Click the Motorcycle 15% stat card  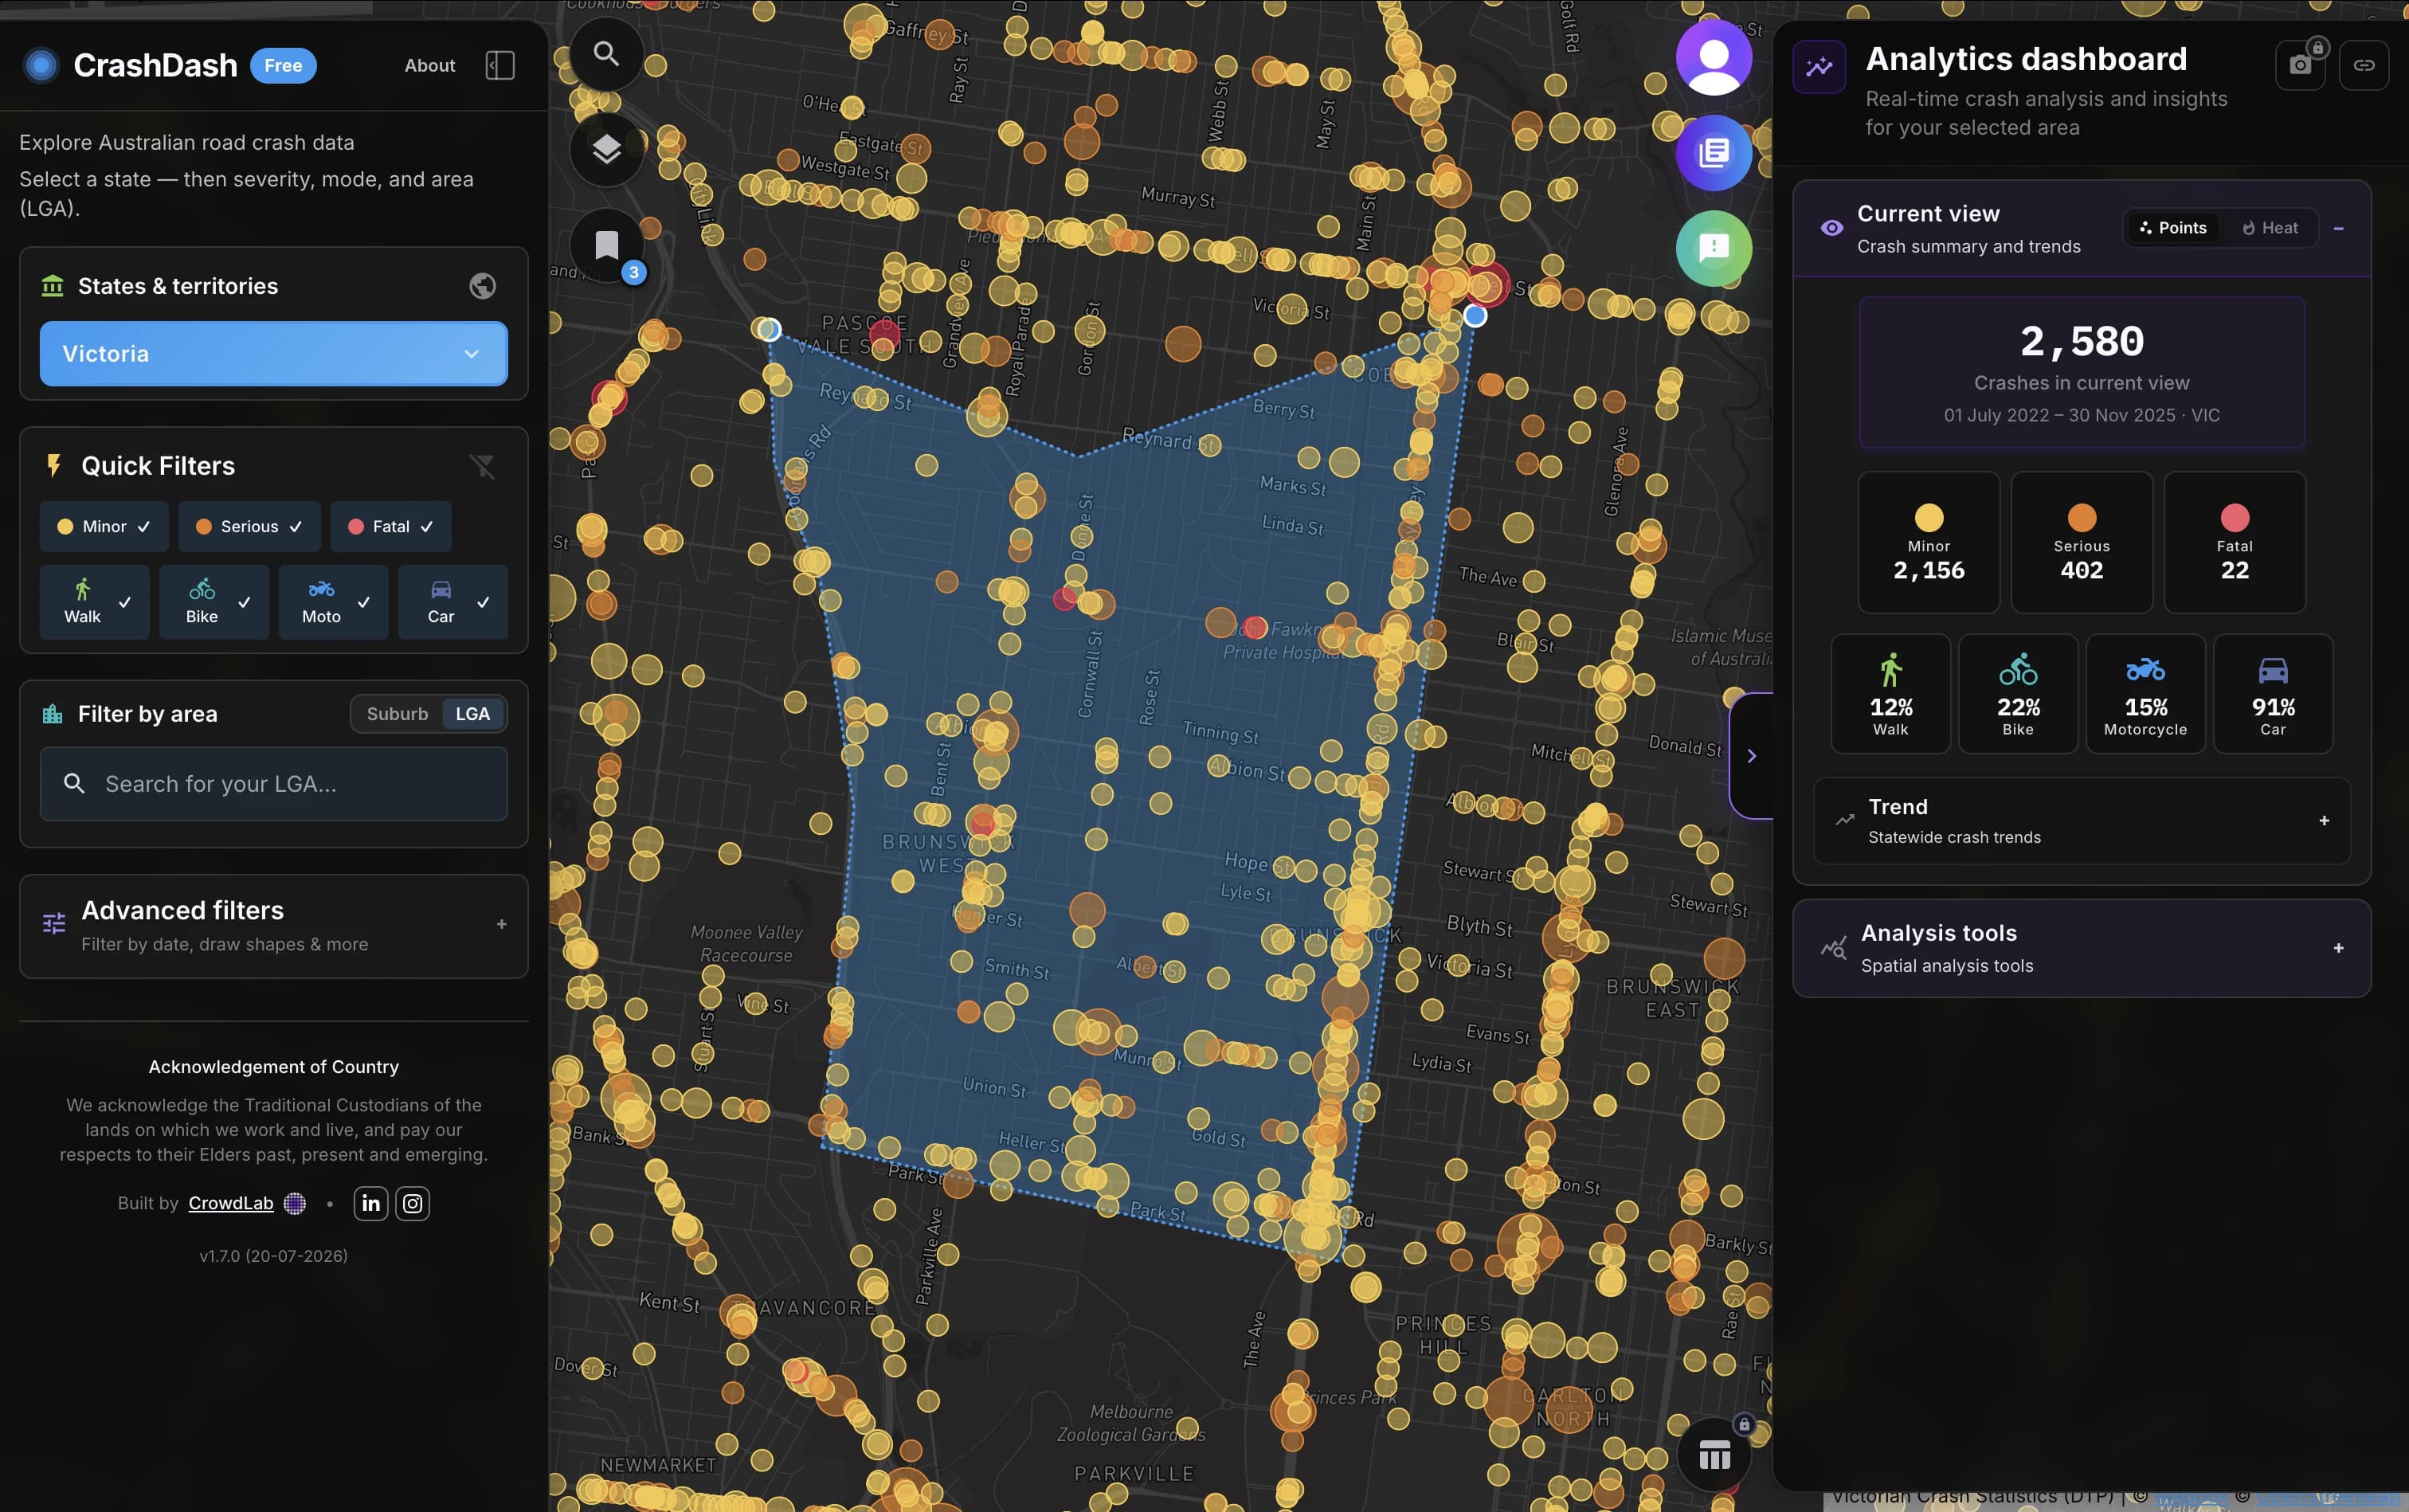pos(2146,694)
